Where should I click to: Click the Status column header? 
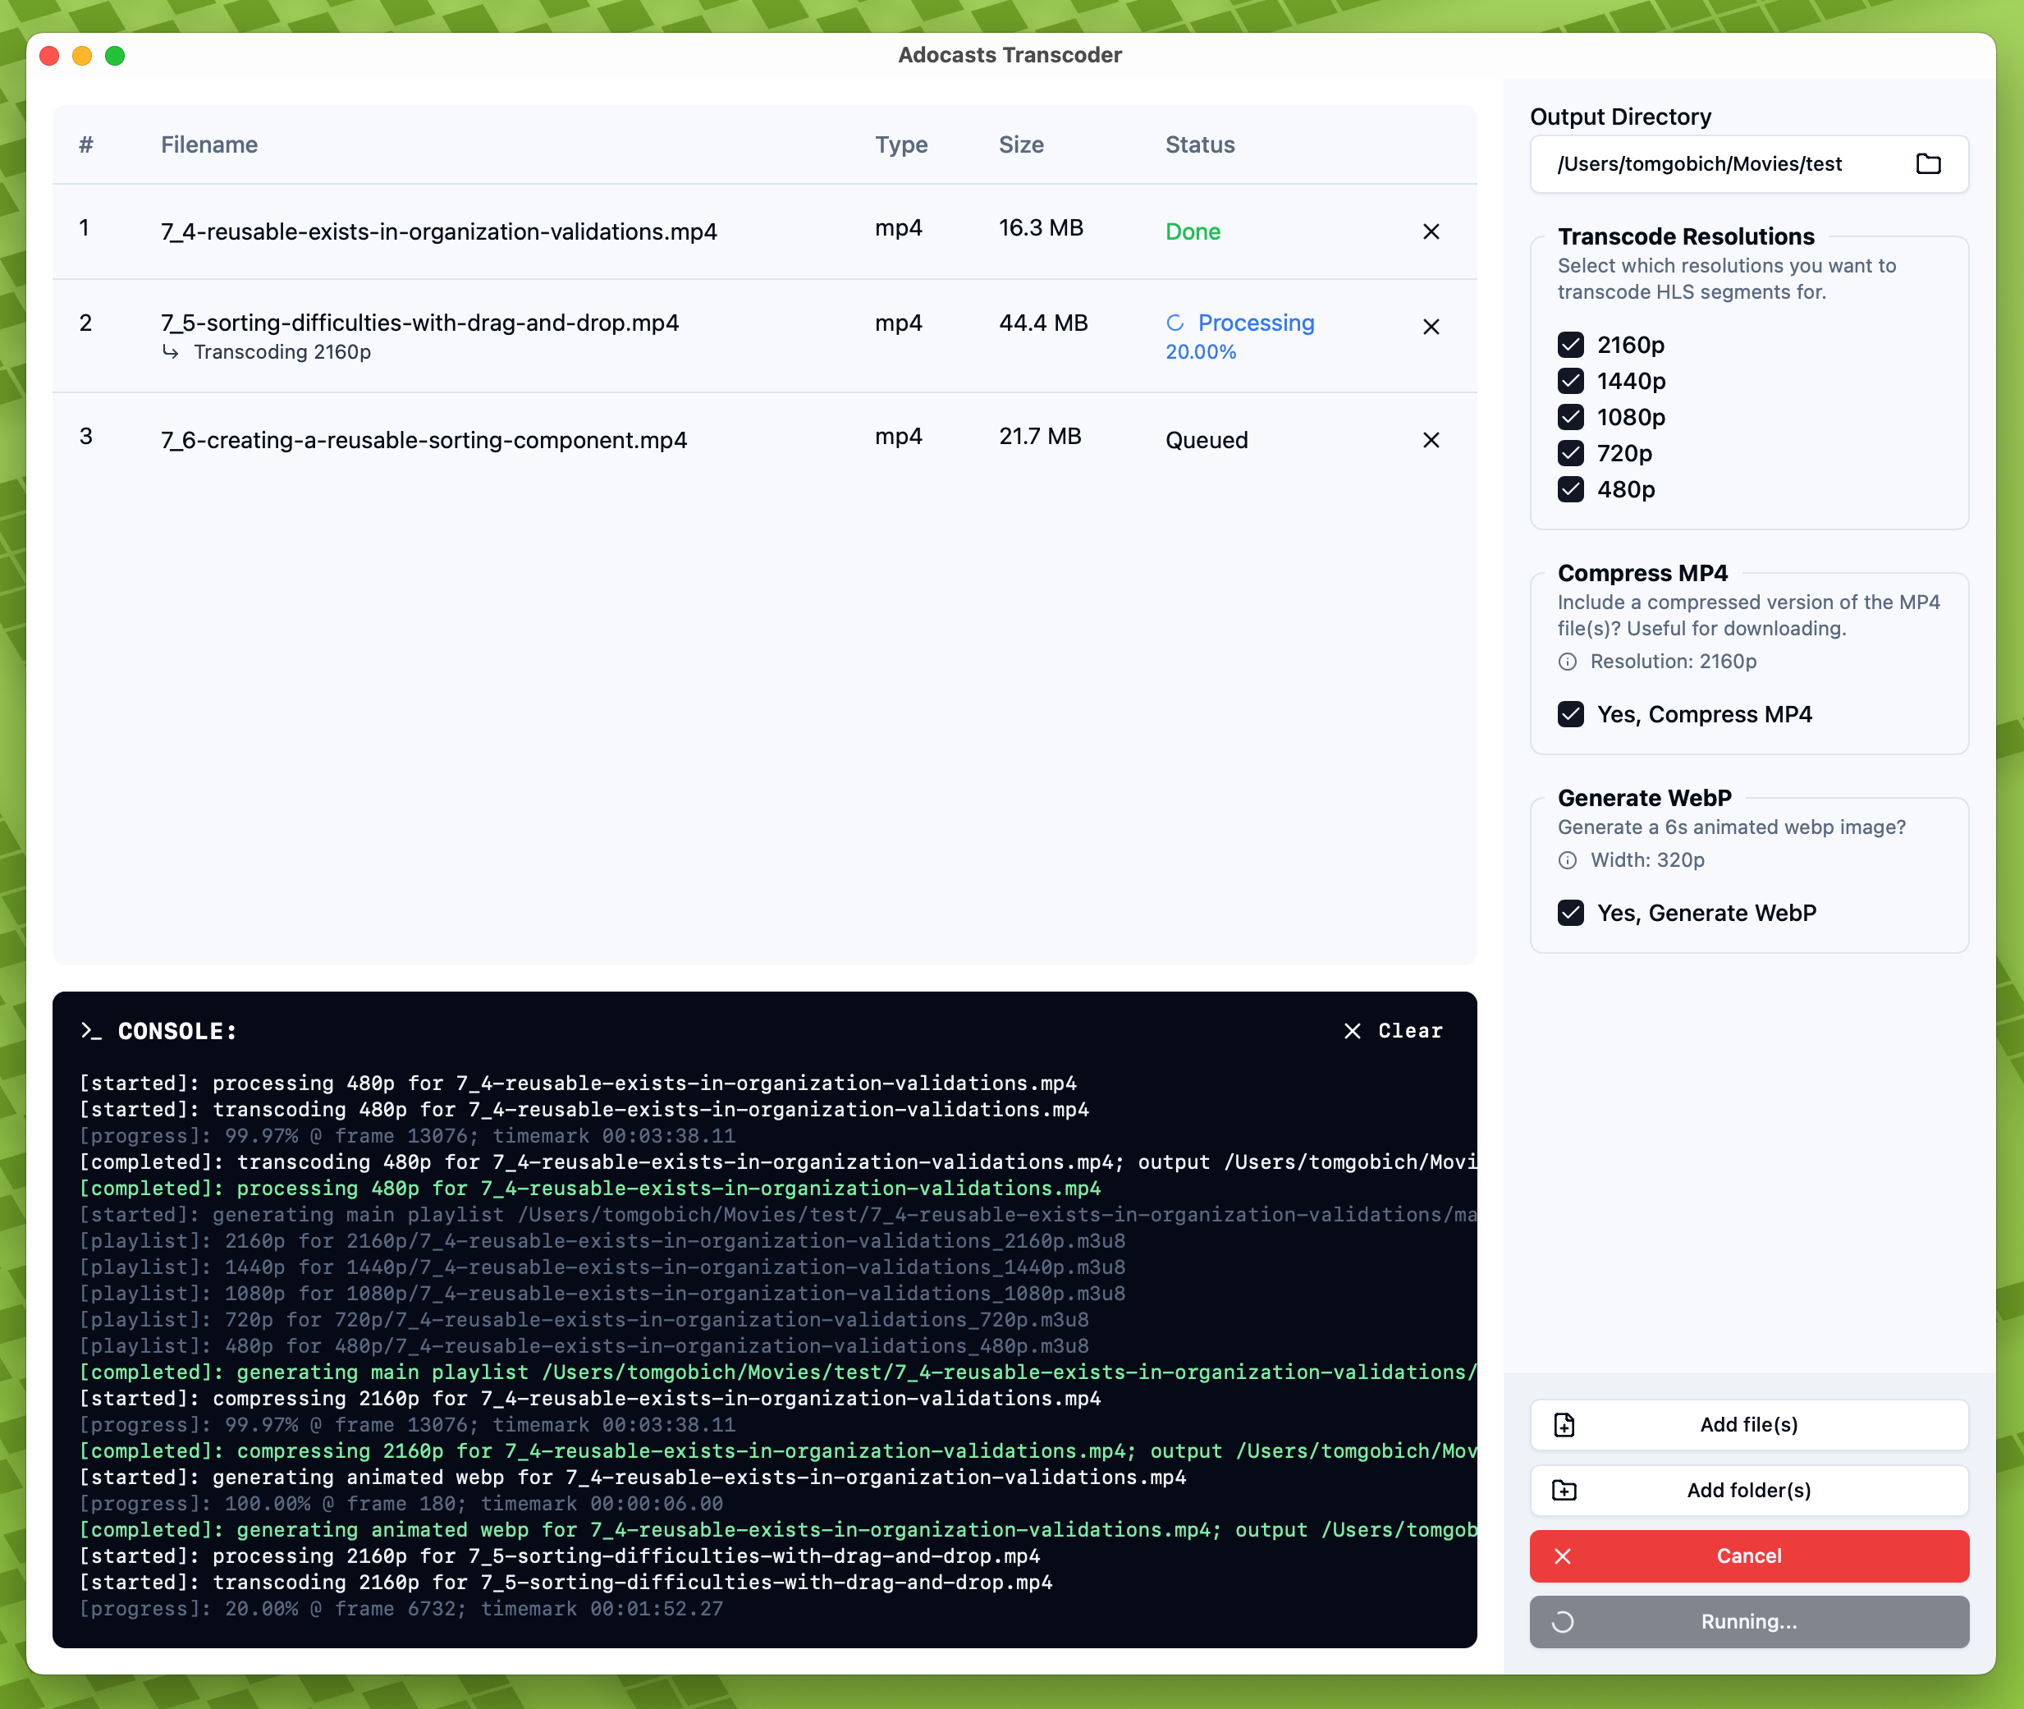(x=1199, y=144)
